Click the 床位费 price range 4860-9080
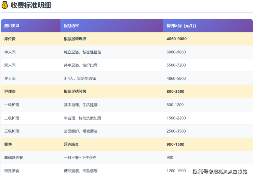Screen dimensions: 253x177 [x=176, y=39]
